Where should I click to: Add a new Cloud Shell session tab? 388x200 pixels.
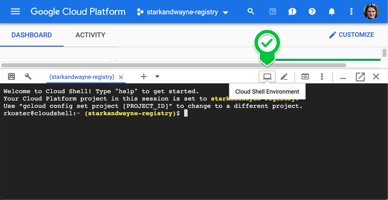pyautogui.click(x=144, y=76)
